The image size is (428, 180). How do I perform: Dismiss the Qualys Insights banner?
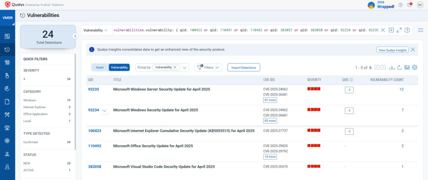(x=413, y=50)
